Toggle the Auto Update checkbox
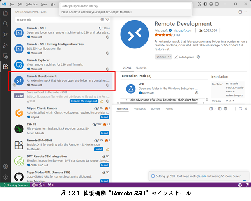 176,57
